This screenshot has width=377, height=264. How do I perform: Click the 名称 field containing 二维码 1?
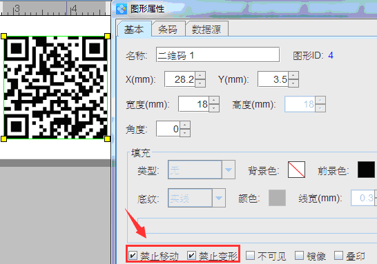[x=217, y=55]
